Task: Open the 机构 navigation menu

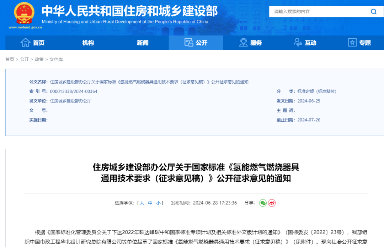Action: point(88,43)
